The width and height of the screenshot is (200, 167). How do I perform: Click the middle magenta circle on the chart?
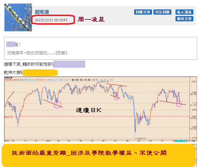pos(117,97)
